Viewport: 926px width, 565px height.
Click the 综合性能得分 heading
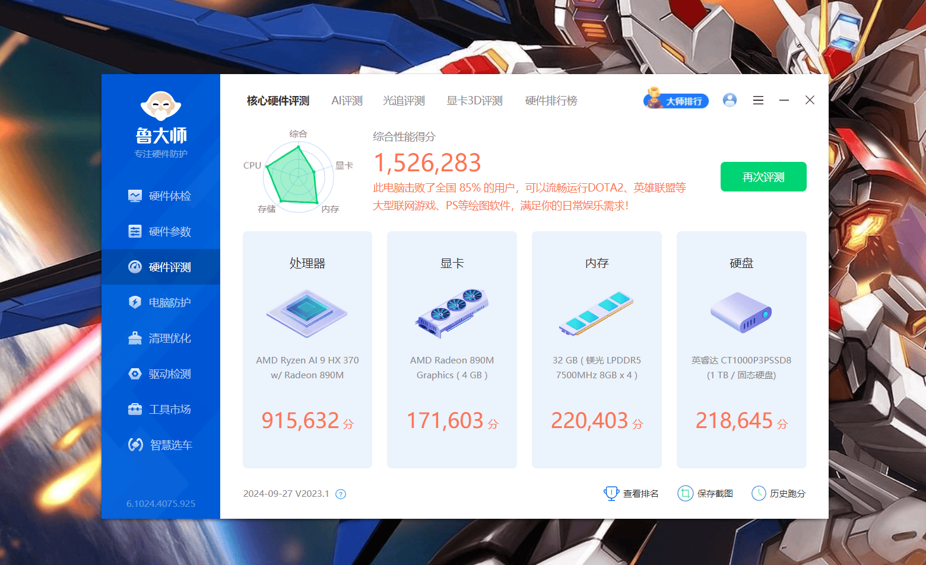tap(404, 137)
